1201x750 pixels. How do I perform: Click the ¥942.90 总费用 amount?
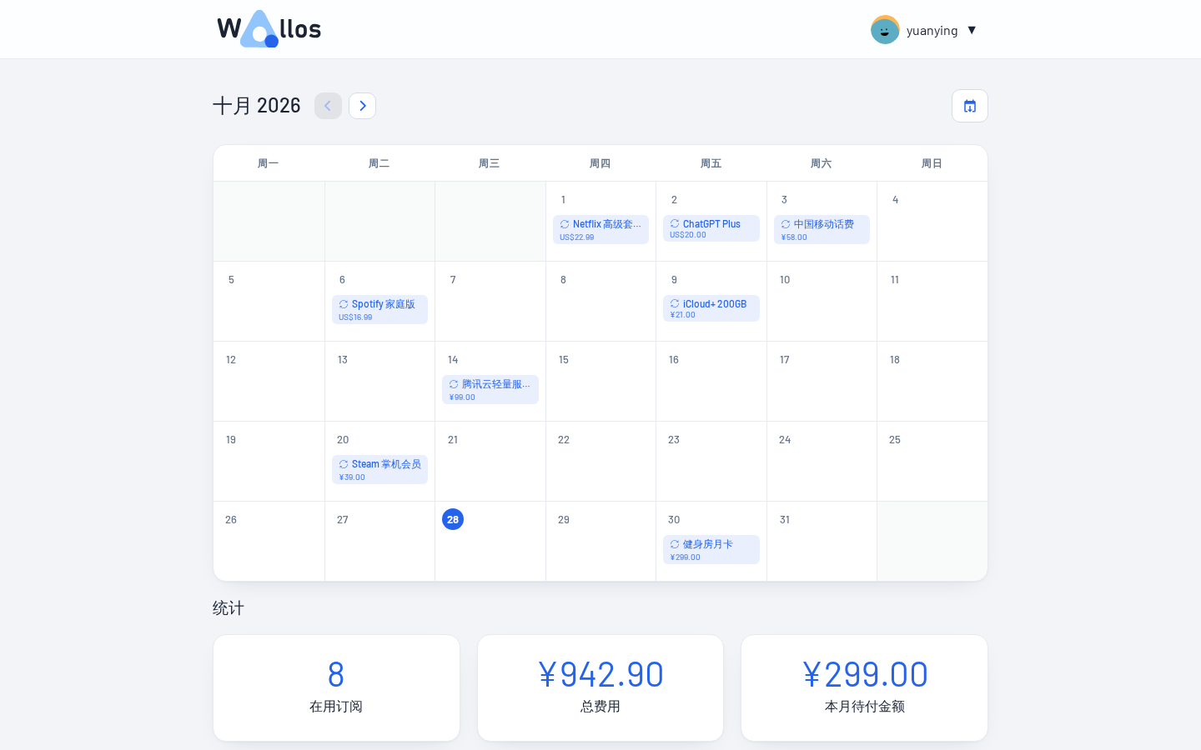(600, 674)
